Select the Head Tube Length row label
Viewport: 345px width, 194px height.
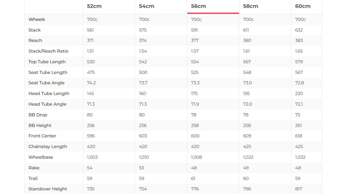click(x=49, y=94)
